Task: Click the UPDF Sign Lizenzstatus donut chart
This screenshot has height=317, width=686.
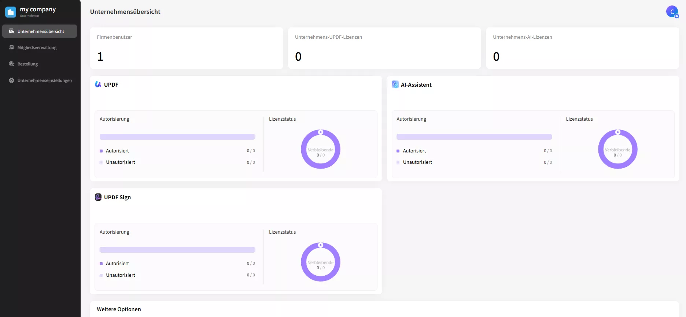Action: 321,262
